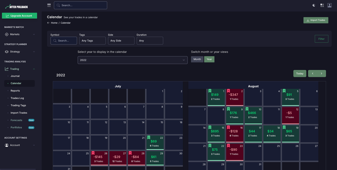337x170 pixels.
Task: Click the Account avatar icon
Action: coord(7,145)
